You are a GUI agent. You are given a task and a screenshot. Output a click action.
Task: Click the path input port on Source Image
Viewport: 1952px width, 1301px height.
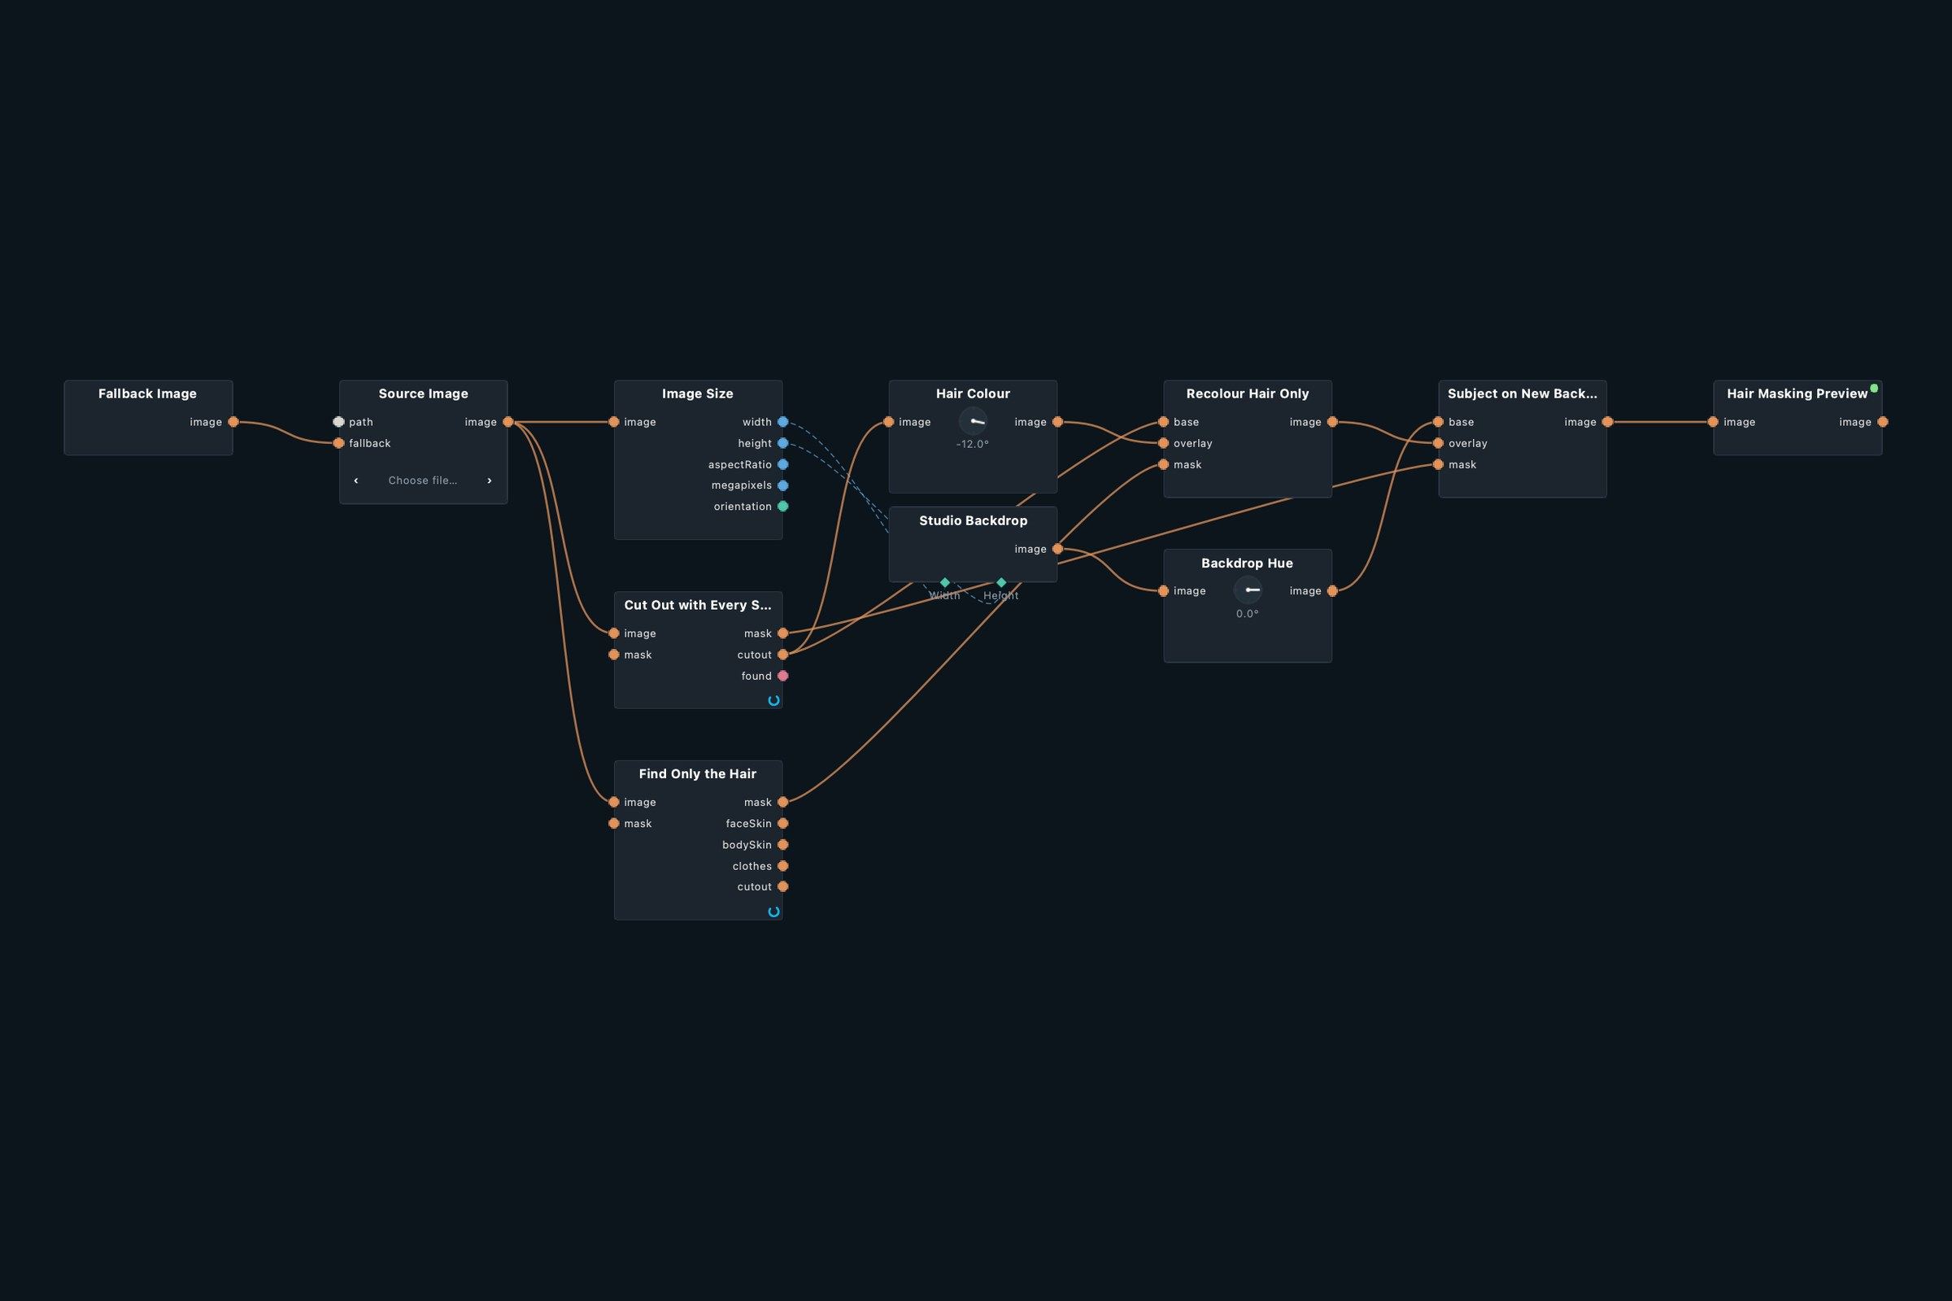(338, 422)
